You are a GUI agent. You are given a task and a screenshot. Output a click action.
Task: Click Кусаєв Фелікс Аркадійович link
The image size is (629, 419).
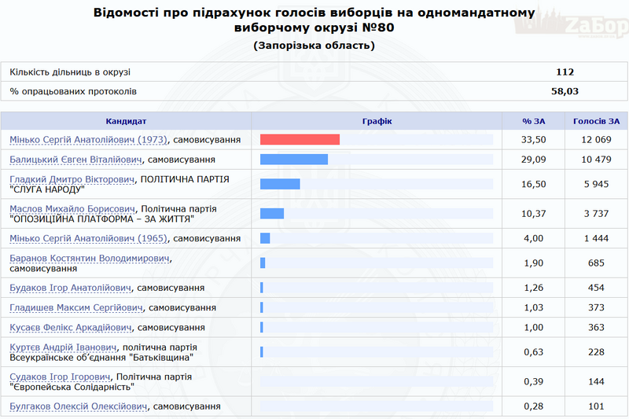(70, 327)
